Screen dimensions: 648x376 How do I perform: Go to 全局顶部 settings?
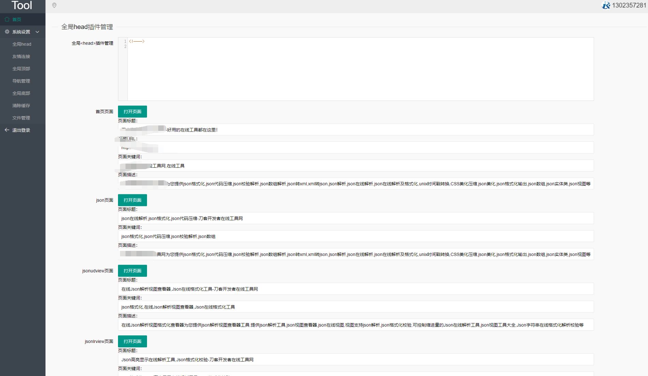coord(21,69)
